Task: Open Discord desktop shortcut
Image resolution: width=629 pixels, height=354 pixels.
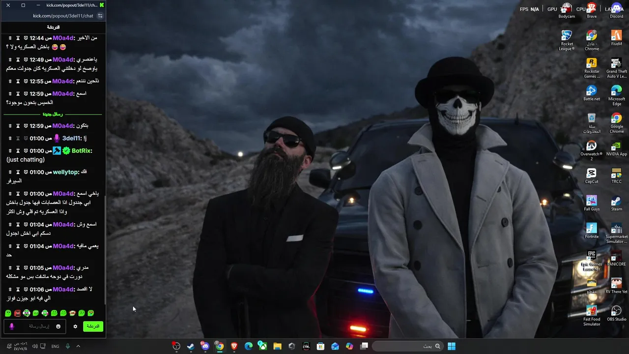Action: point(616,11)
